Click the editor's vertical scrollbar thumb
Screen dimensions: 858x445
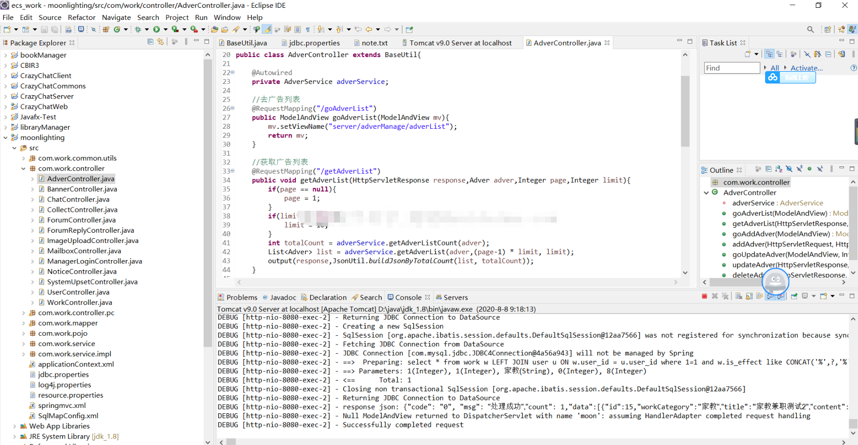tap(685, 111)
